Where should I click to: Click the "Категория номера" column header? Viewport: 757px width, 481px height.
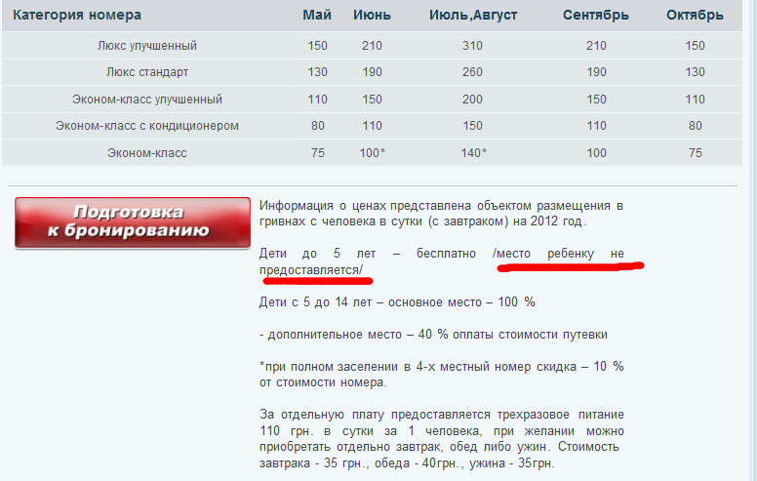[78, 16]
